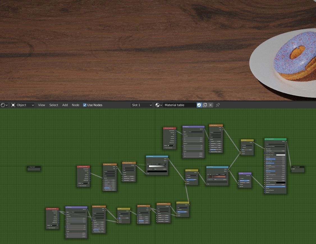The image size is (316, 244).
Task: Collapse Multiply node feeding Base Color
Action: coord(242,140)
